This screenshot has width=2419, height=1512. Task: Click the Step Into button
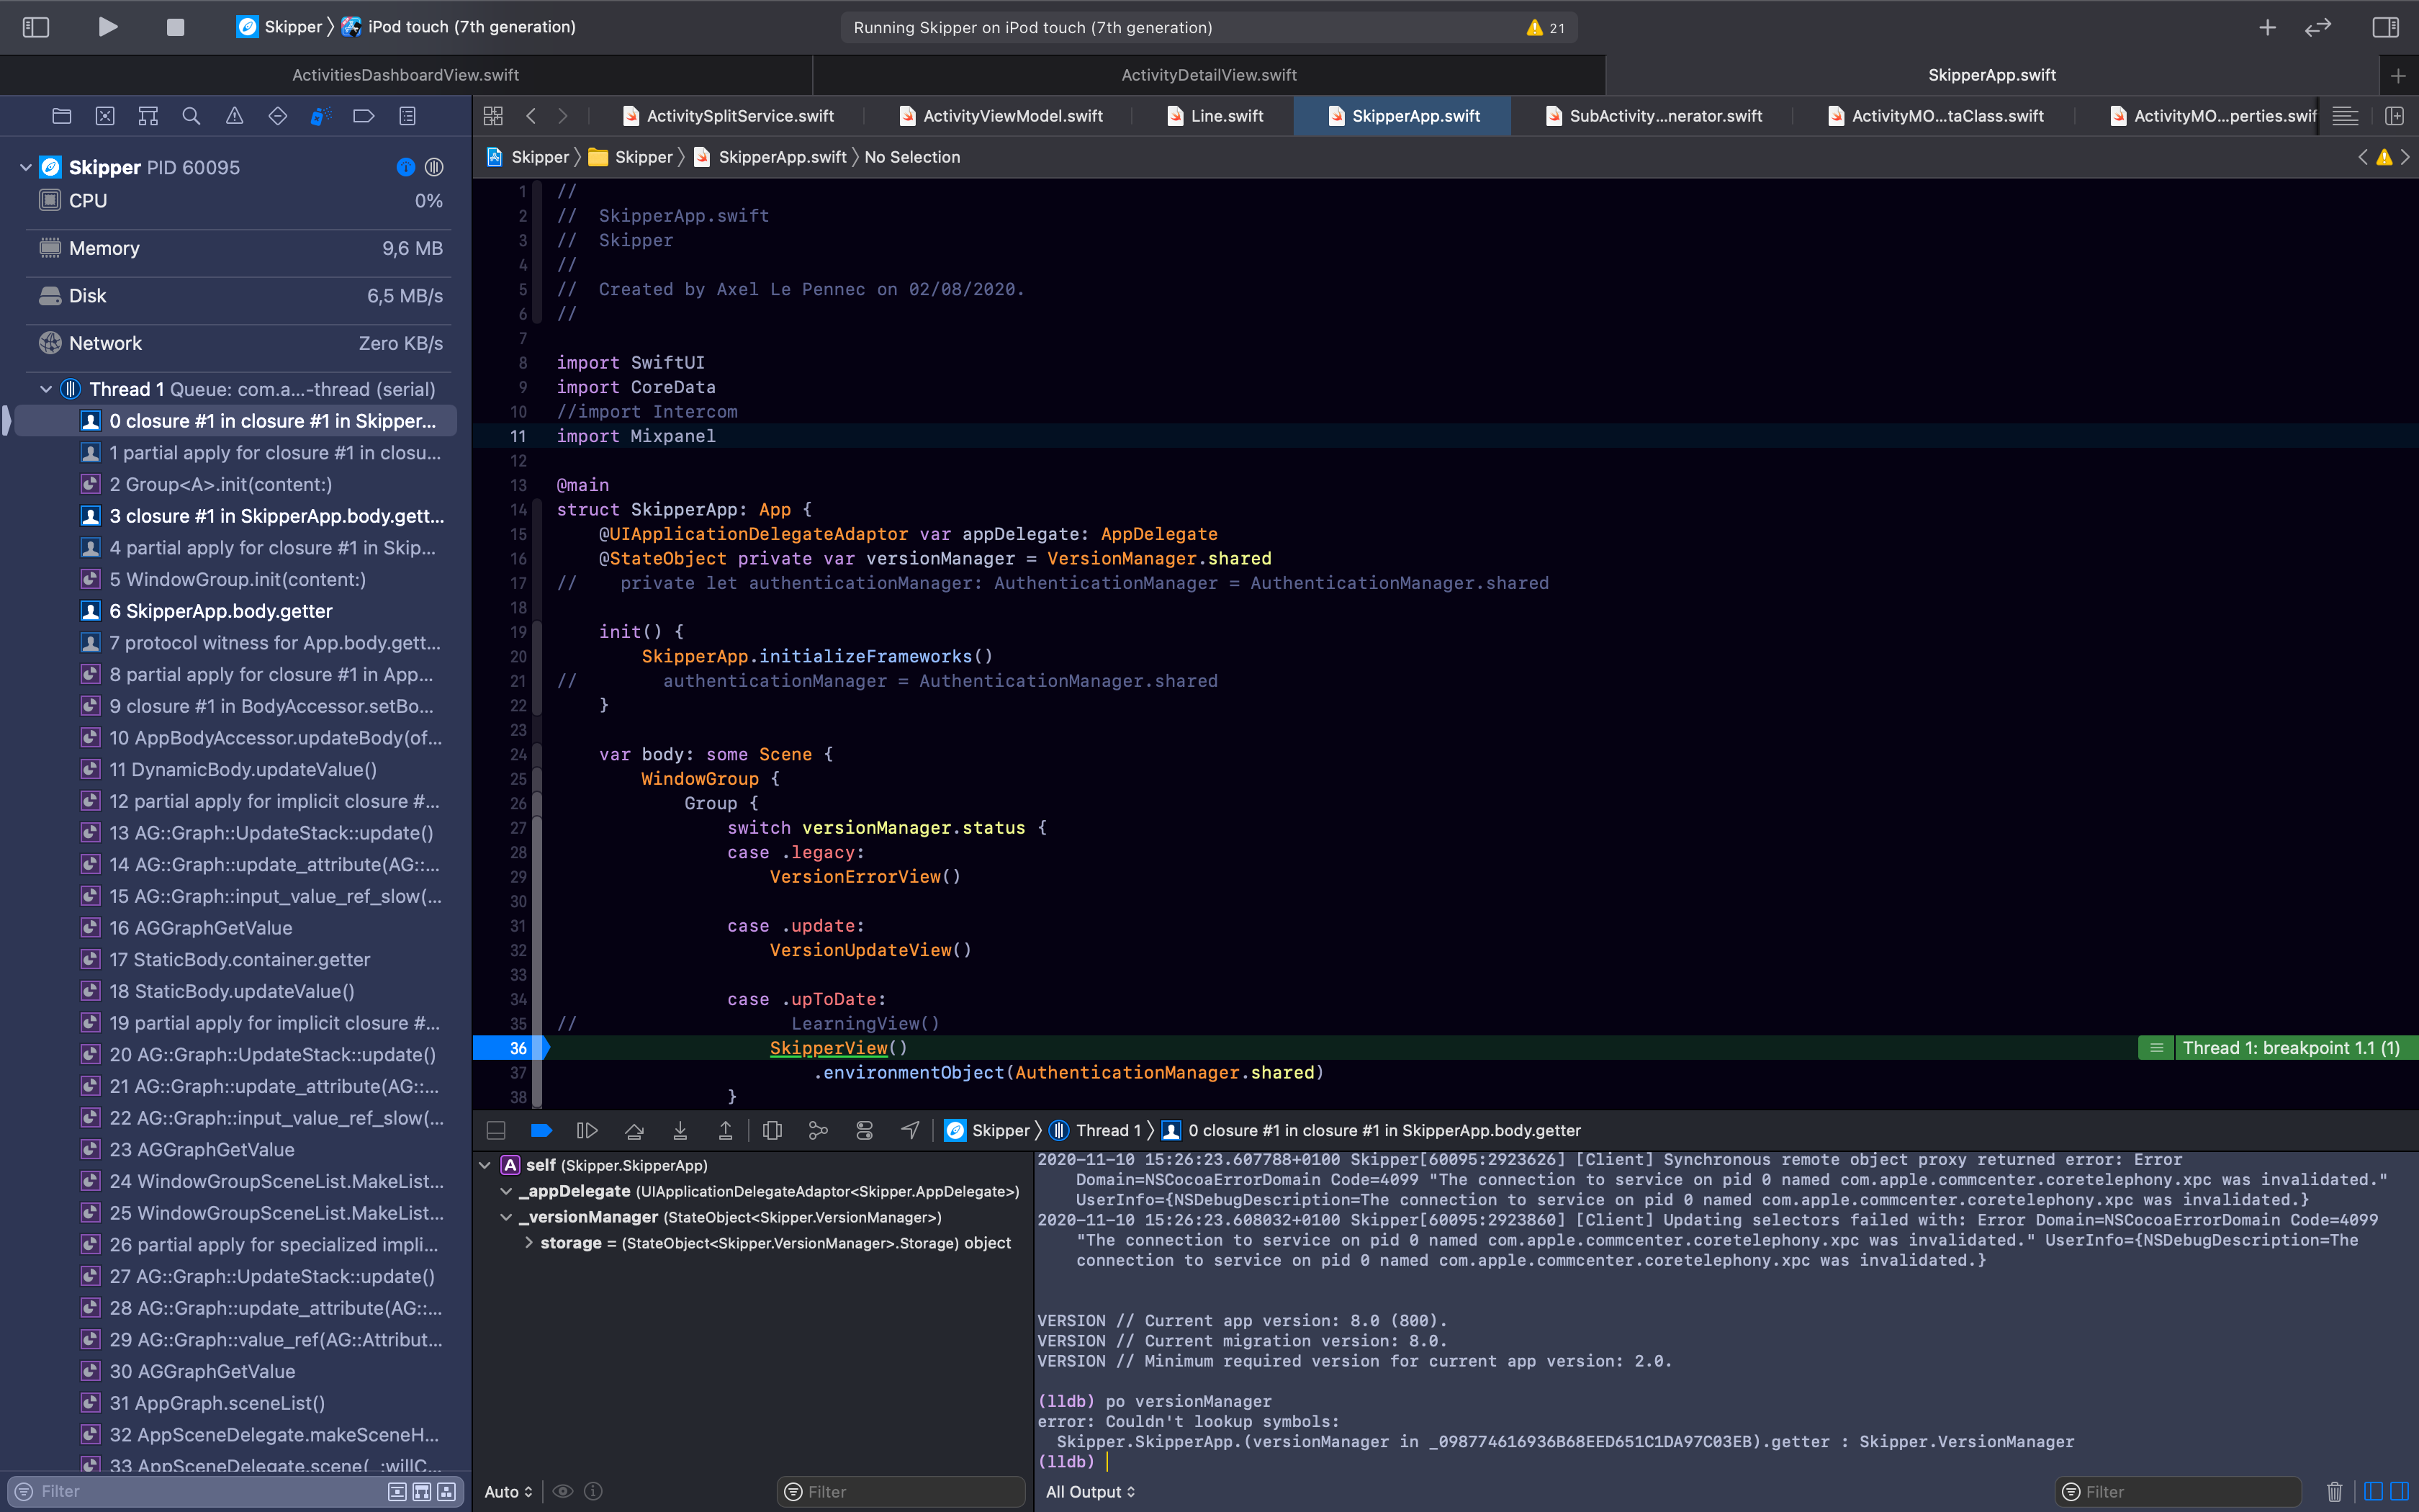point(680,1130)
